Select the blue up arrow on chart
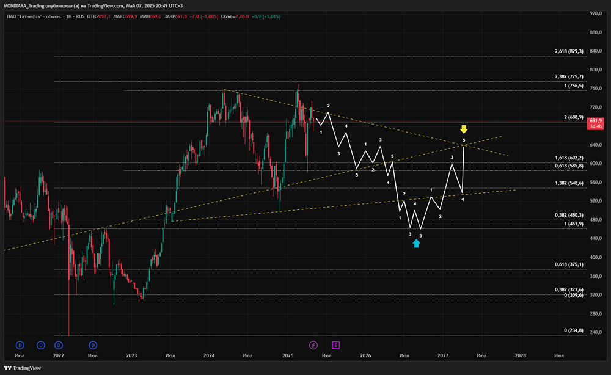 [x=416, y=243]
